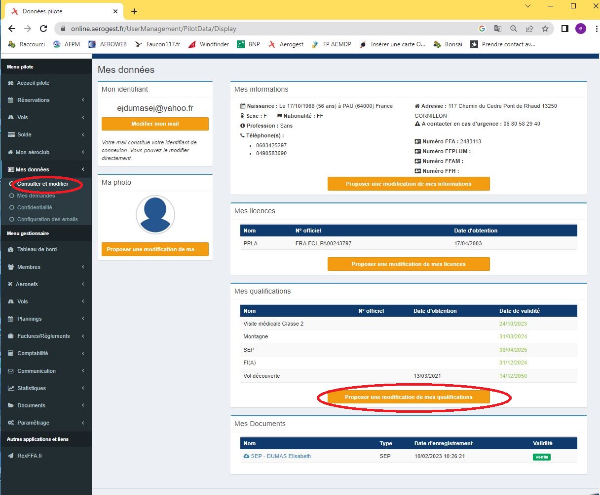The width and height of the screenshot is (600, 495).
Task: Click the Modifier mon mail button
Action: tap(155, 124)
